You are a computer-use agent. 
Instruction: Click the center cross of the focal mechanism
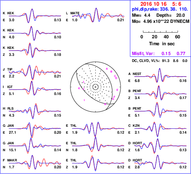[95, 87]
